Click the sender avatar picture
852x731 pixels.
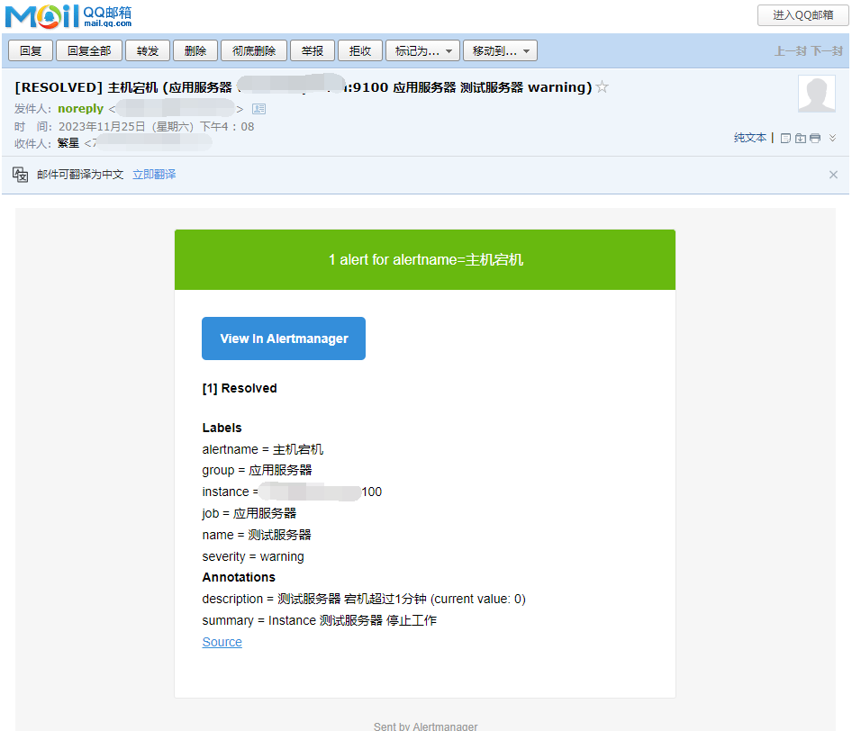tap(817, 95)
